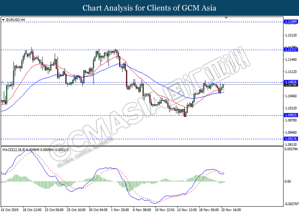Click the EURUSD,H4 symbol label
299x214 pixels.
pos(15,20)
